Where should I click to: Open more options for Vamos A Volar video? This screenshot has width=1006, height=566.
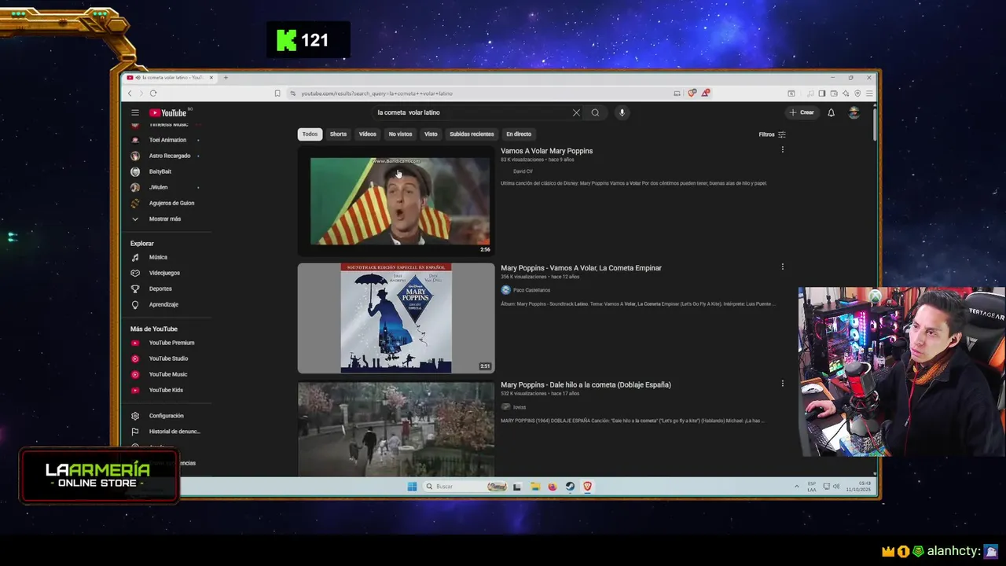click(x=782, y=149)
